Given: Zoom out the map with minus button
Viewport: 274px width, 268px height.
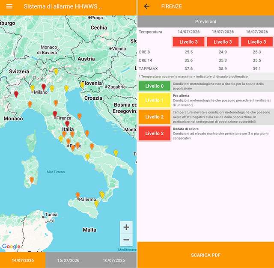Looking at the screenshot, I should (126, 240).
